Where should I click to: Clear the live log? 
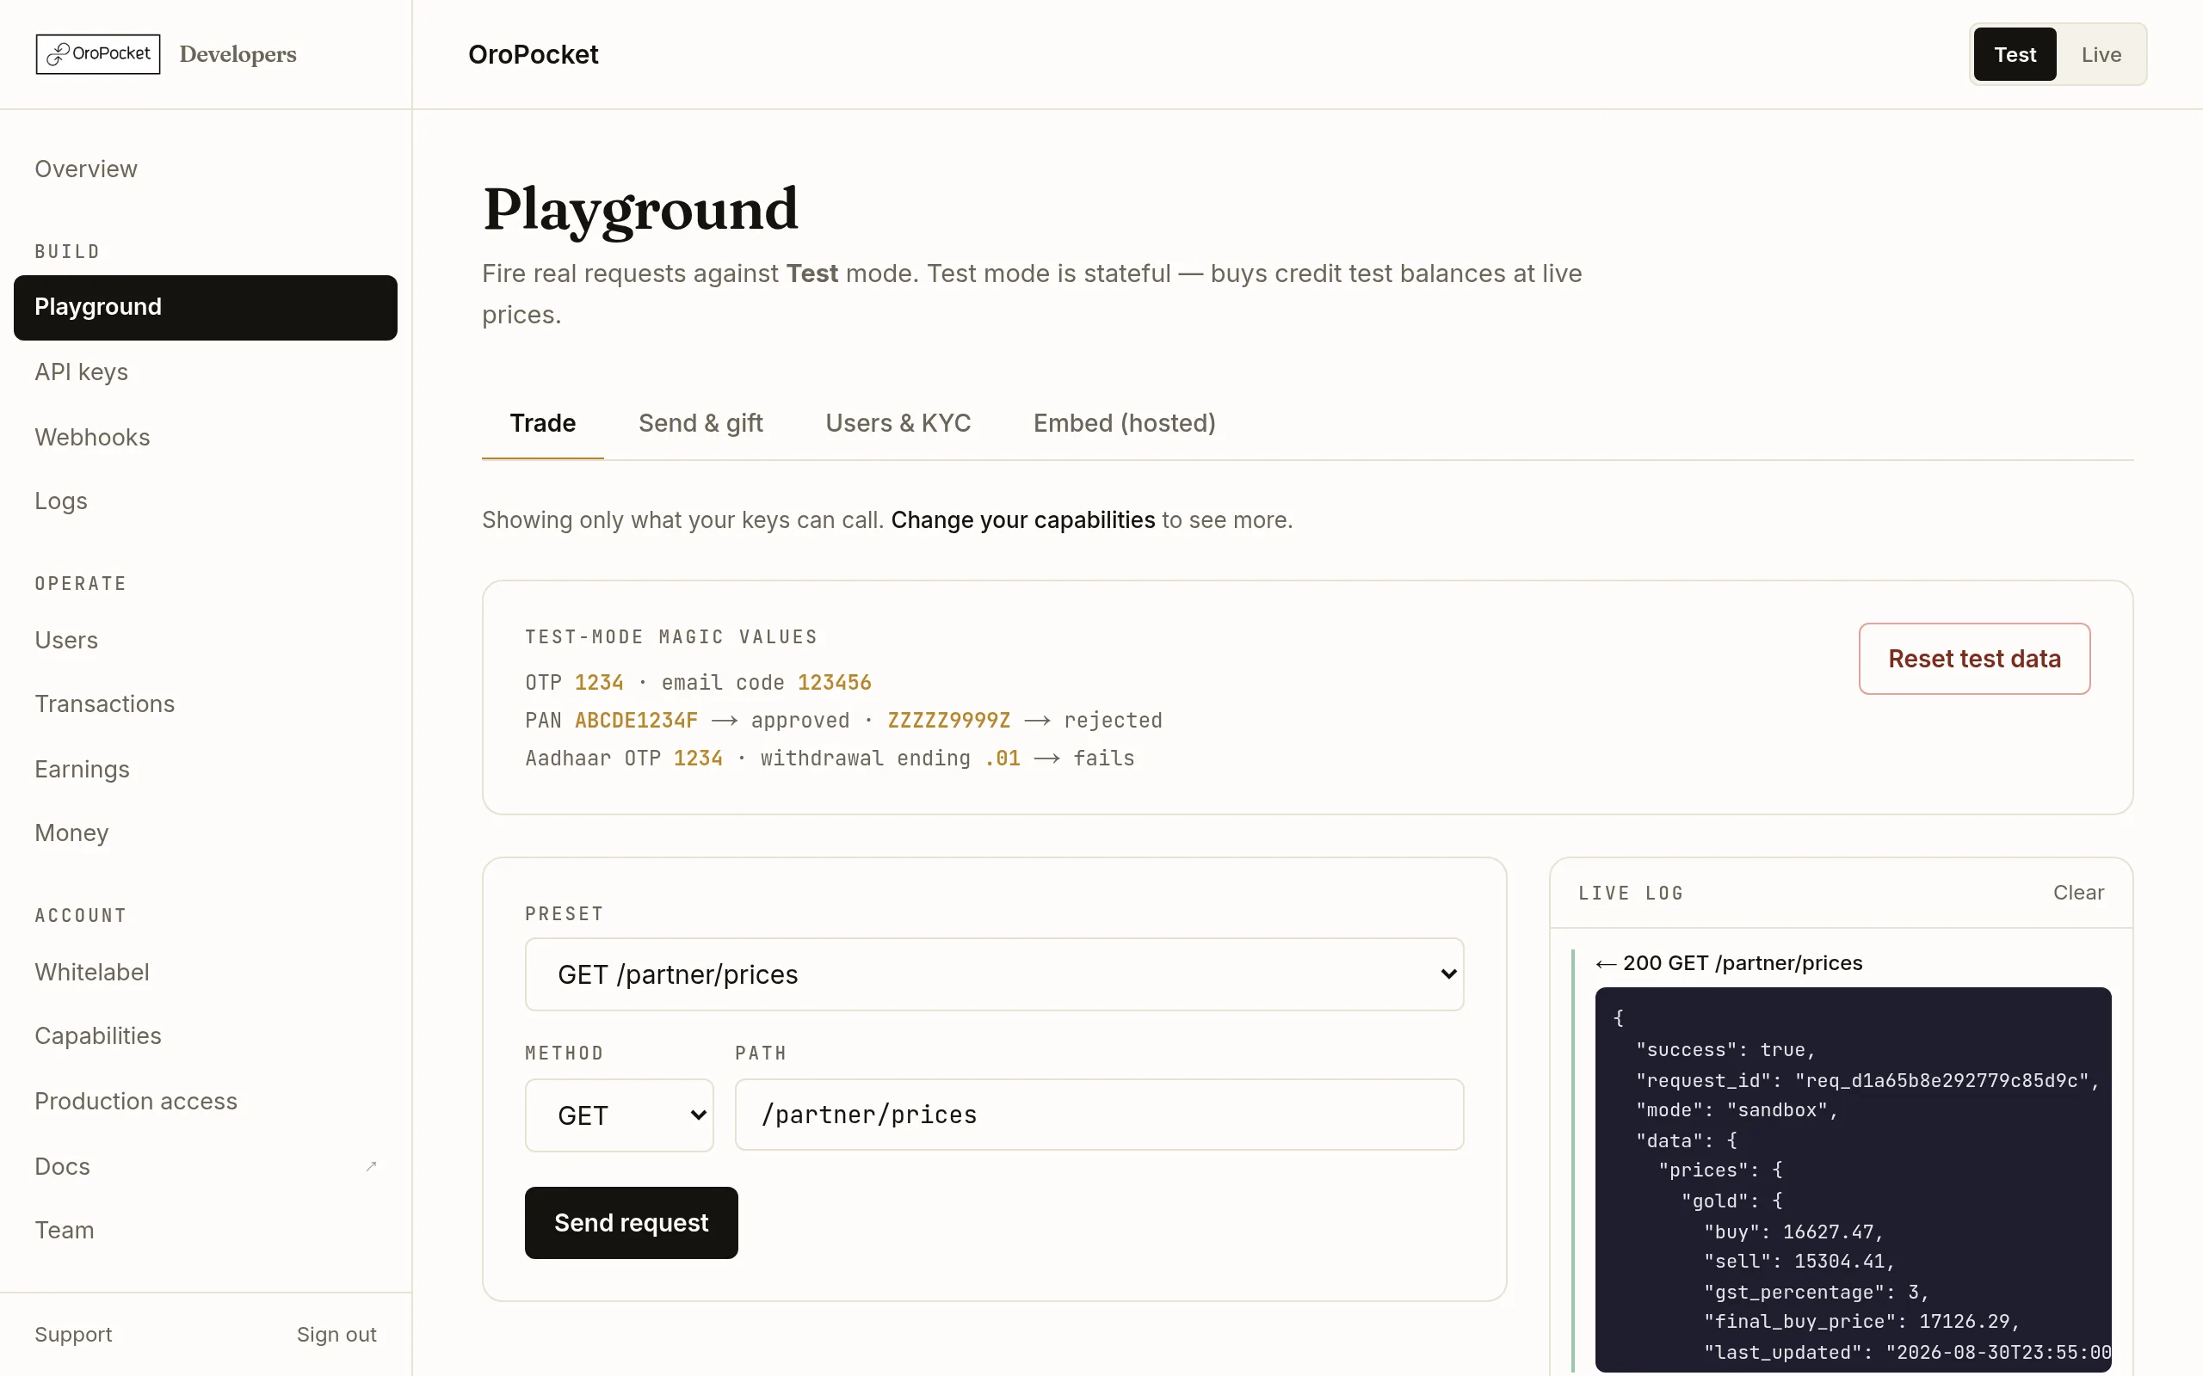2078,893
